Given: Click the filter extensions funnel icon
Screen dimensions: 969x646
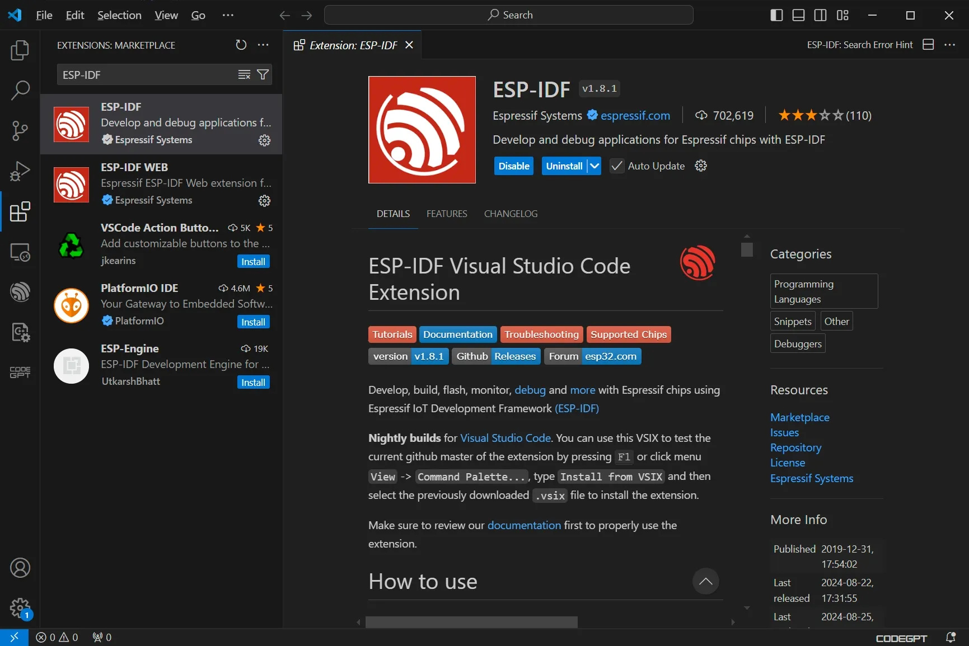Looking at the screenshot, I should [x=263, y=74].
